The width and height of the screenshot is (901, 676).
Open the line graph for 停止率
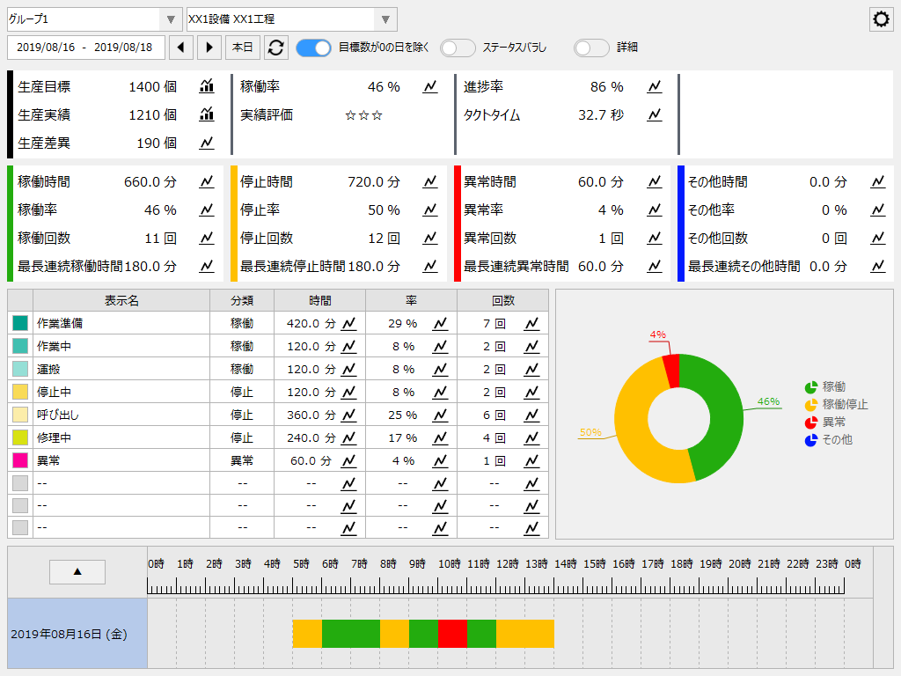coord(430,209)
